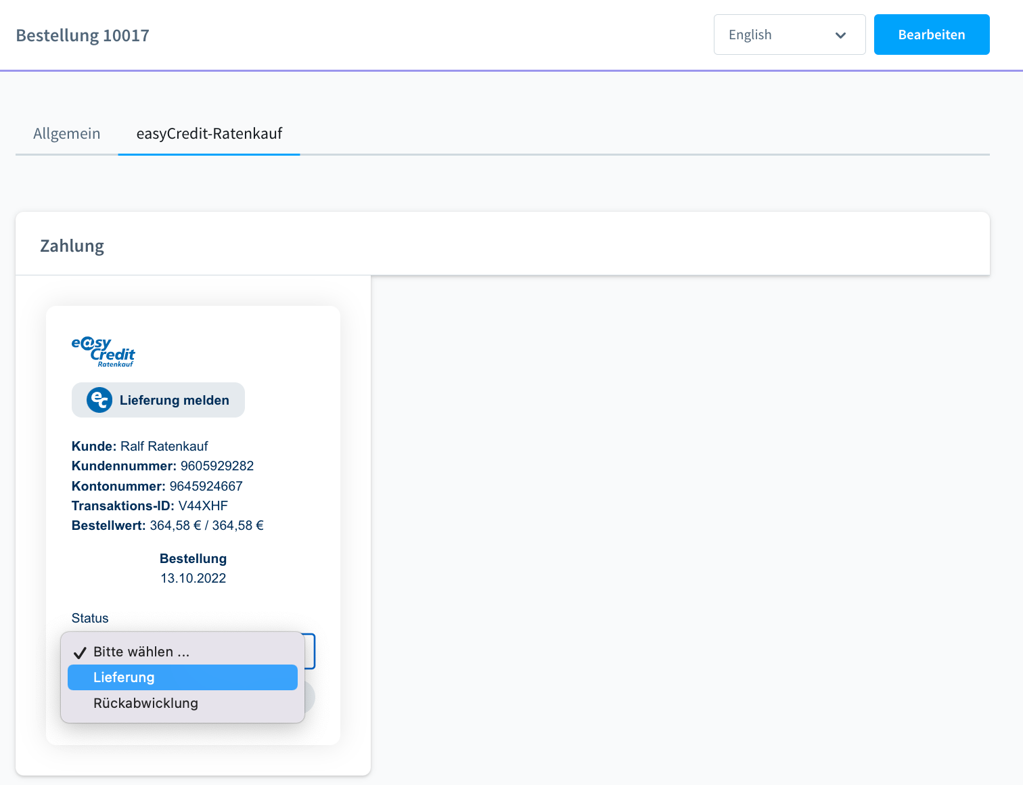
Task: Click the order date 13.10.2022
Action: click(194, 578)
